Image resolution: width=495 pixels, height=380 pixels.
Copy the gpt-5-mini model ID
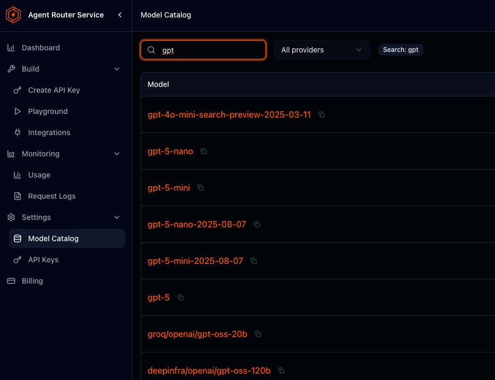coord(201,188)
